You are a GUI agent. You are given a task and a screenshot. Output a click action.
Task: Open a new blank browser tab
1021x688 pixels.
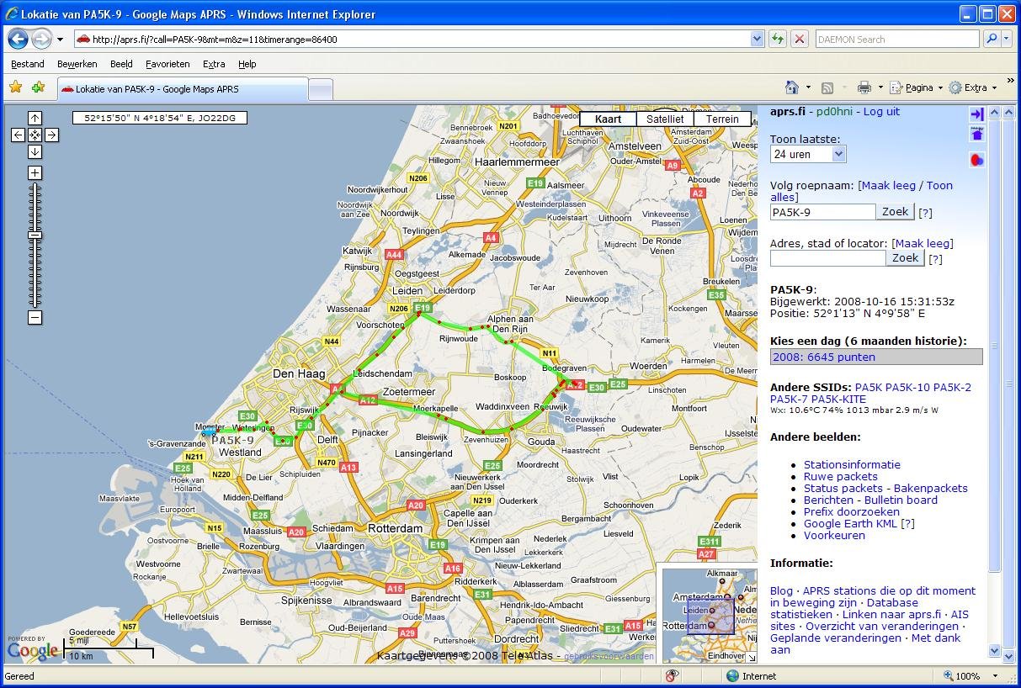321,89
